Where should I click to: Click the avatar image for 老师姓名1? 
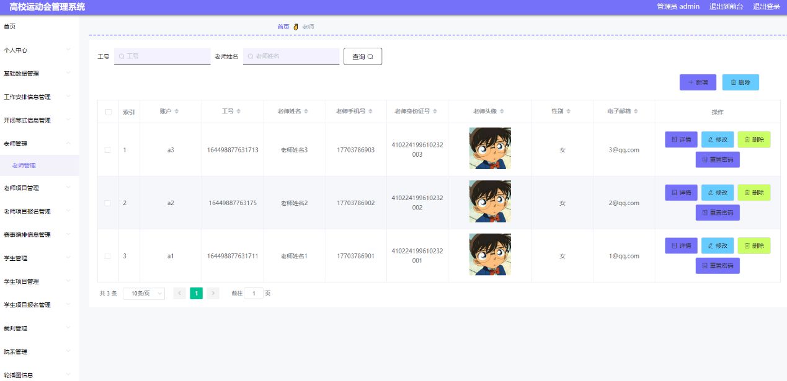pos(490,255)
